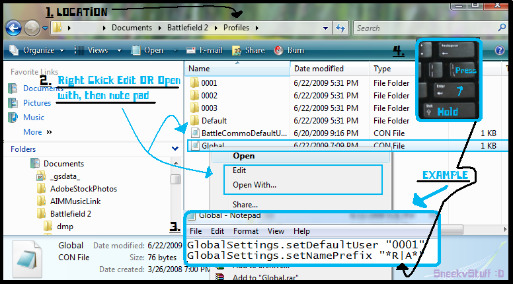Select the 0001 folder icon
Viewport: 513px width, 284px height.
(x=194, y=83)
